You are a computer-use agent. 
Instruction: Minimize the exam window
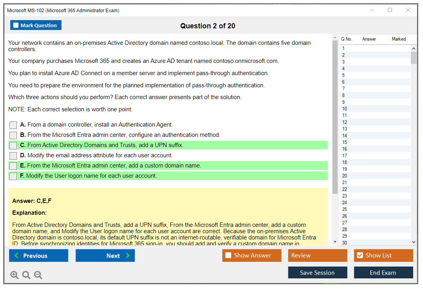(372, 10)
